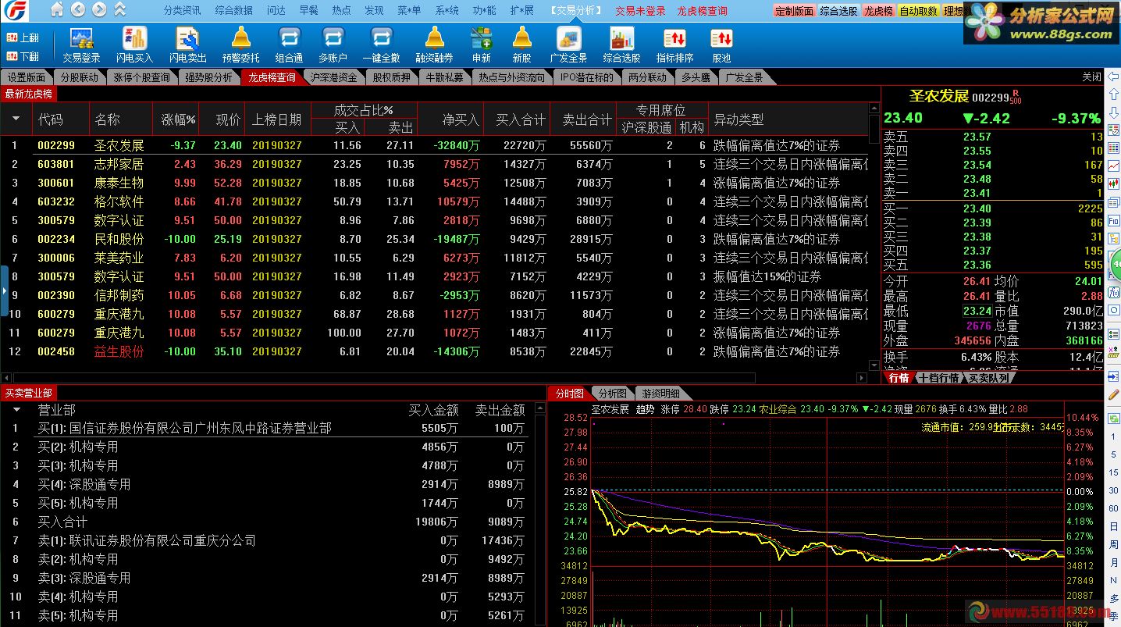Open the 问达 menu

coord(276,10)
